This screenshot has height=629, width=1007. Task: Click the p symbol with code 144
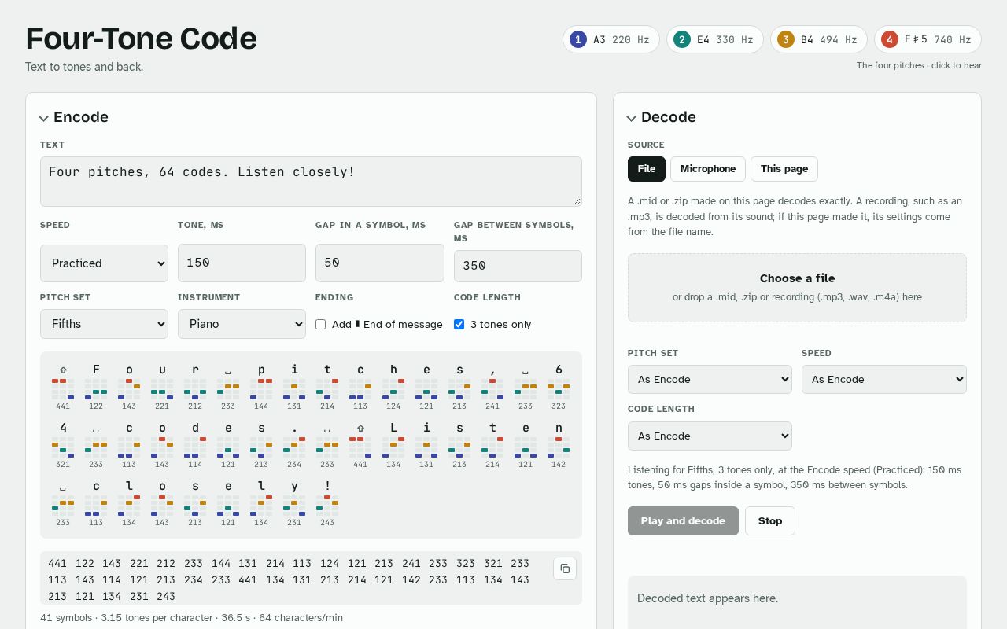point(261,387)
